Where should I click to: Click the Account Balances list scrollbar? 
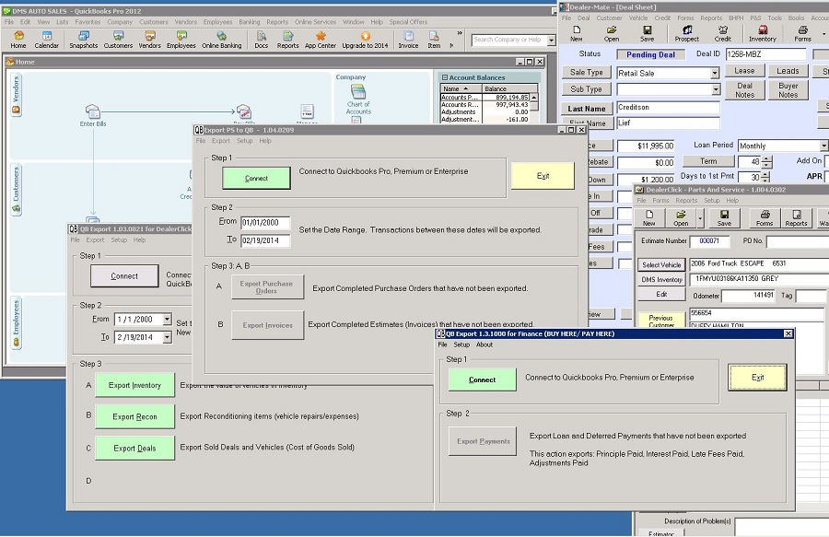pos(534,108)
